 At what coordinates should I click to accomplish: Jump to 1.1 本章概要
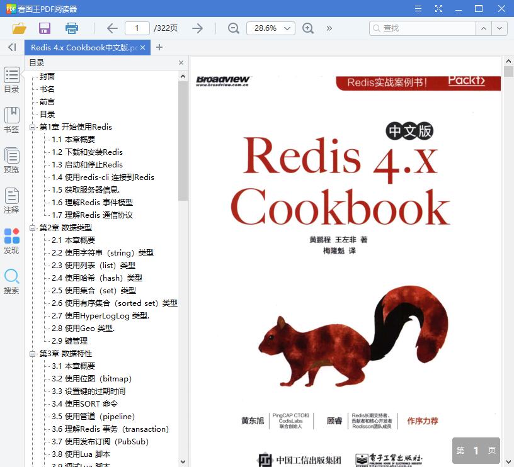pos(74,140)
